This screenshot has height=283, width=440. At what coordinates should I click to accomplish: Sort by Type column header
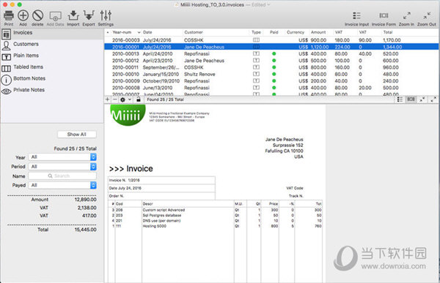pyautogui.click(x=256, y=32)
